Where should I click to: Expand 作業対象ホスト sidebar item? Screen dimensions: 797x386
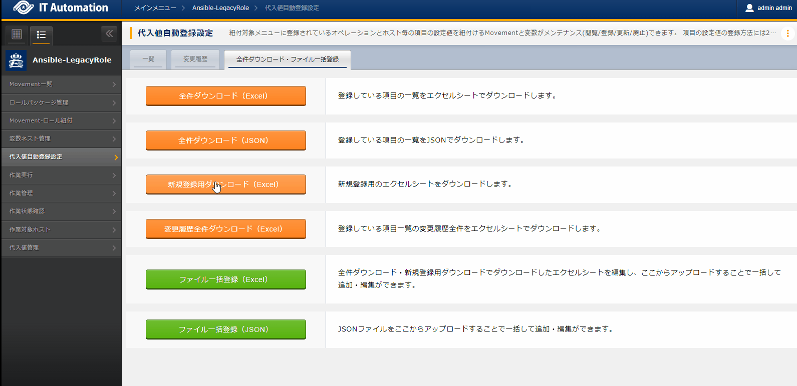[61, 229]
